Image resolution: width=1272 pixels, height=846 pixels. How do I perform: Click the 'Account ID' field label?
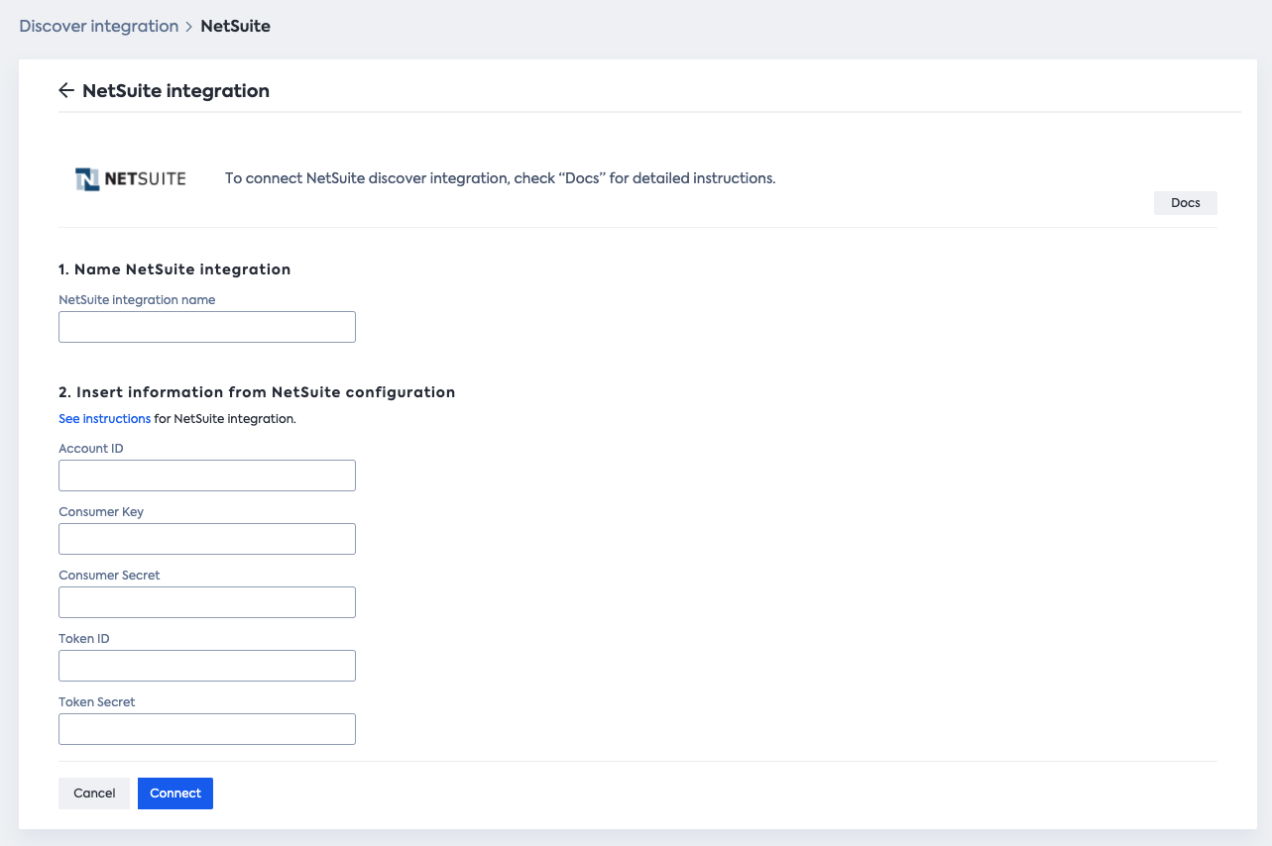click(91, 449)
